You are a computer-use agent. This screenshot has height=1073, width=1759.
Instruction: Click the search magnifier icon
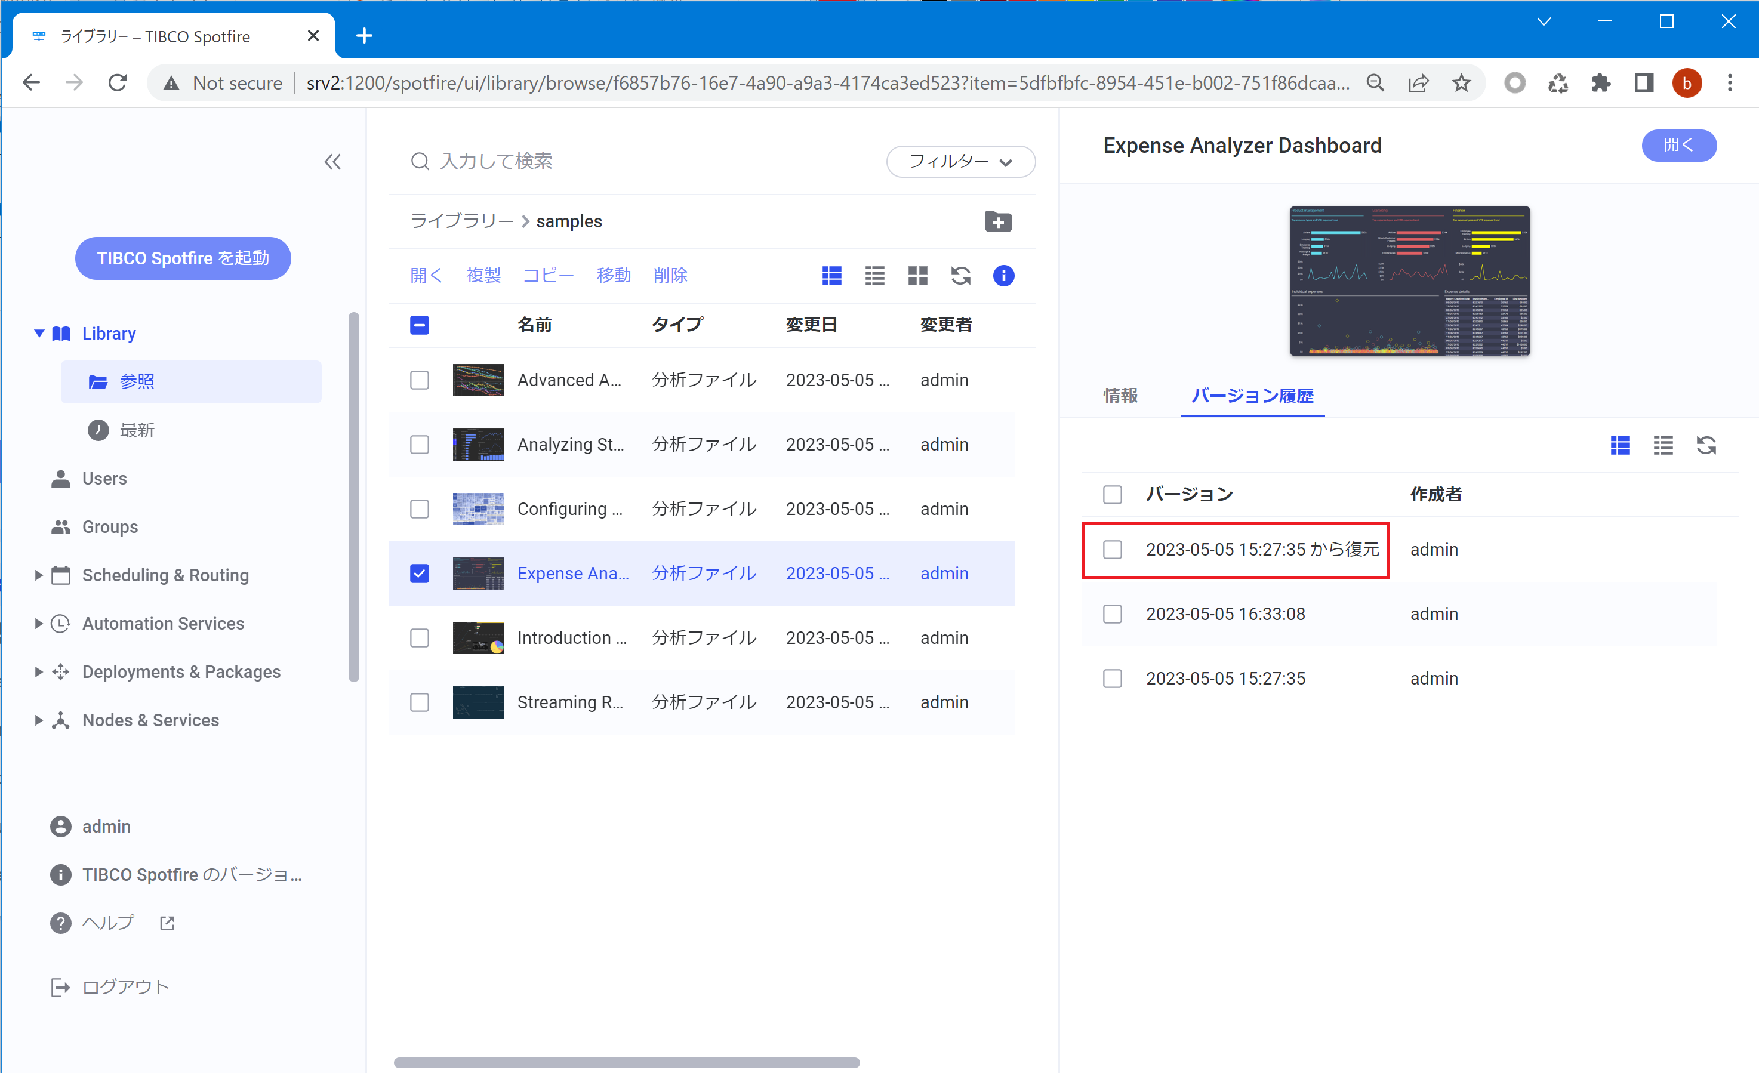click(x=420, y=161)
